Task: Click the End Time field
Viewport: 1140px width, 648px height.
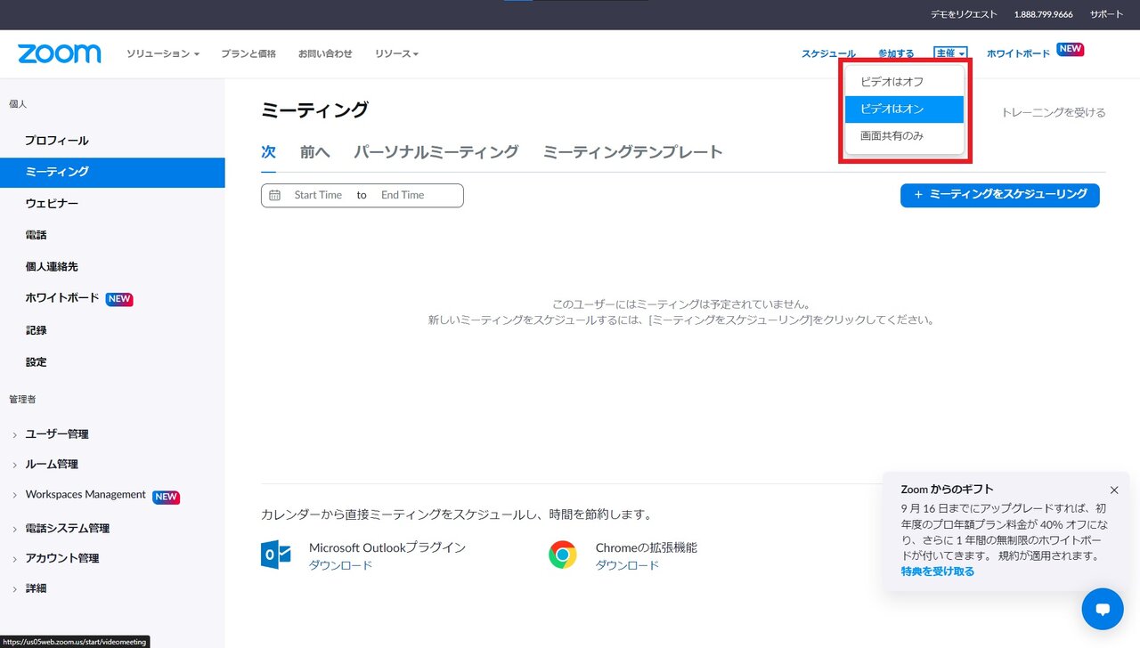Action: click(403, 195)
